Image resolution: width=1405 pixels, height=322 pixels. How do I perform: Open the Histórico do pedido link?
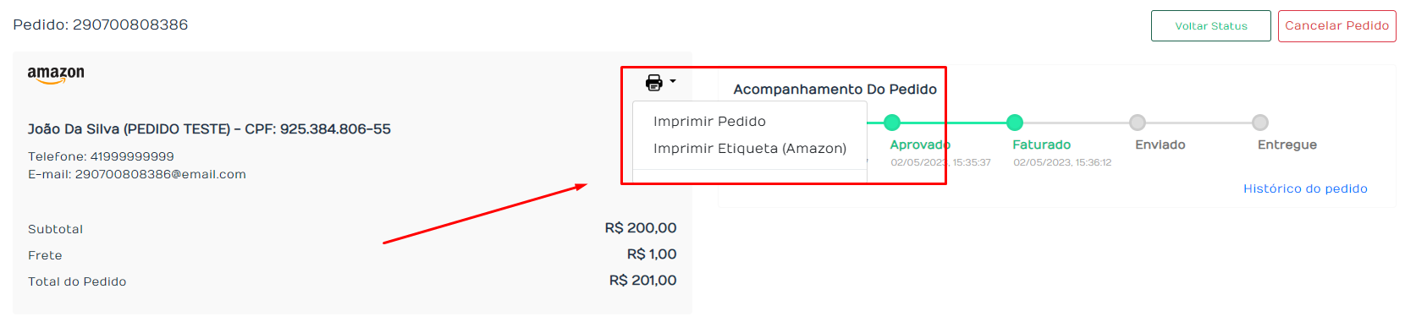[1305, 188]
